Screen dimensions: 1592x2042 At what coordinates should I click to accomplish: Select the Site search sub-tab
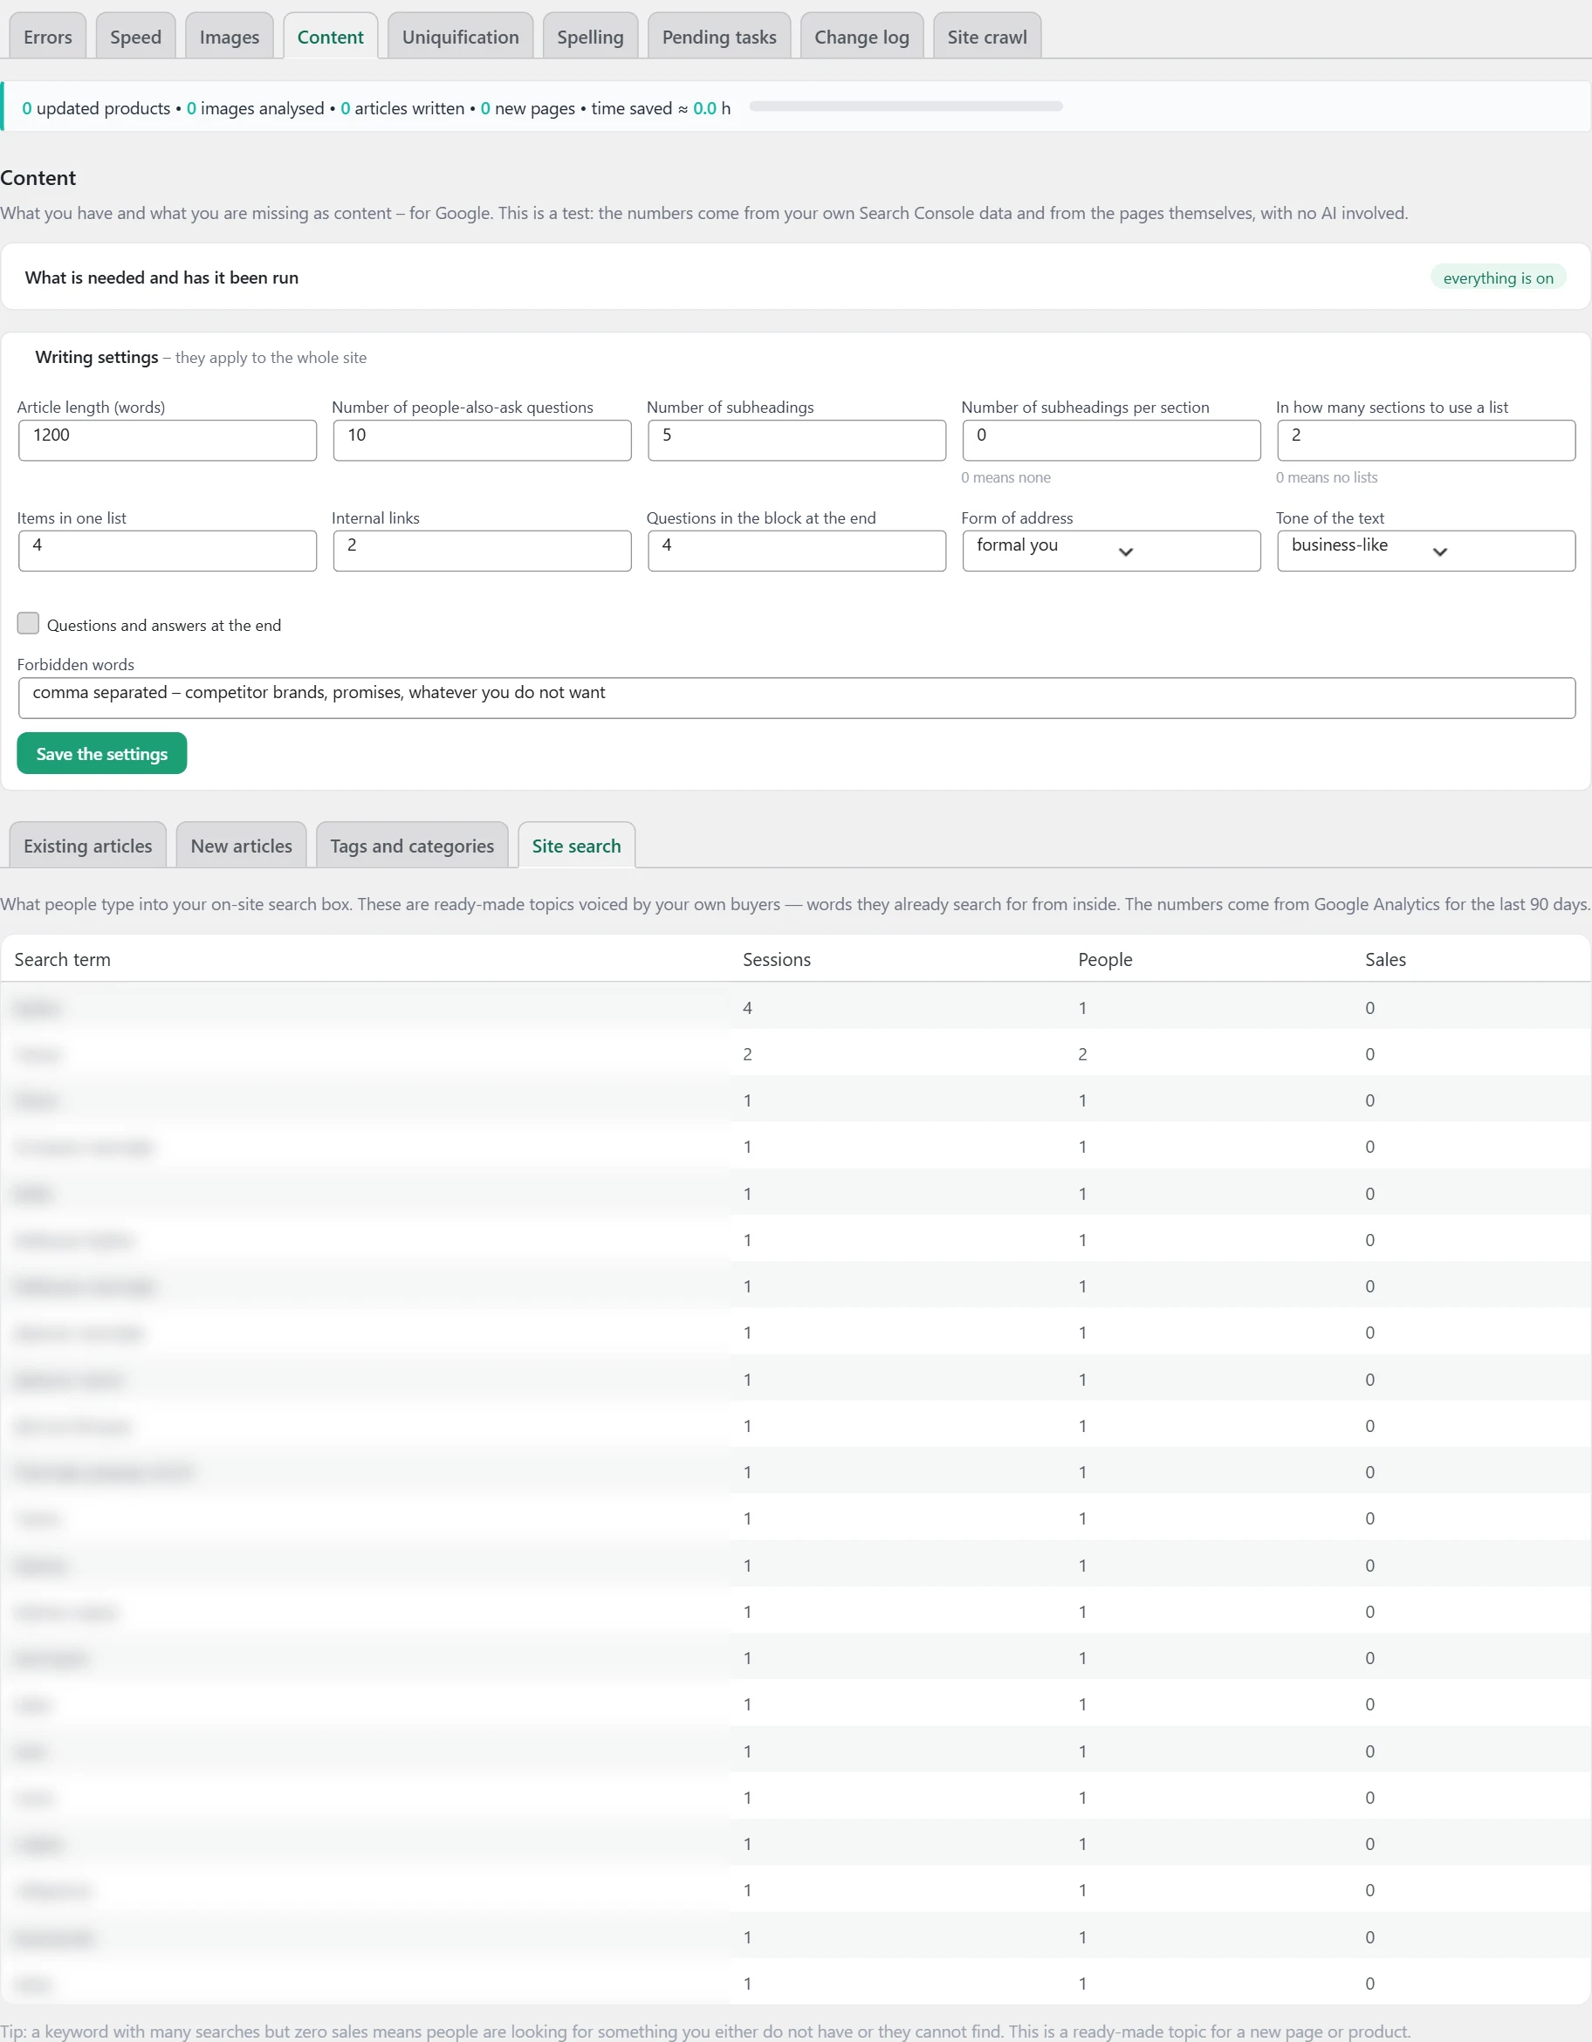(576, 846)
